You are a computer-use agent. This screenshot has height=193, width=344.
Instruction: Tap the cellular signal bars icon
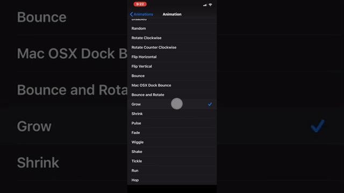tap(205, 5)
